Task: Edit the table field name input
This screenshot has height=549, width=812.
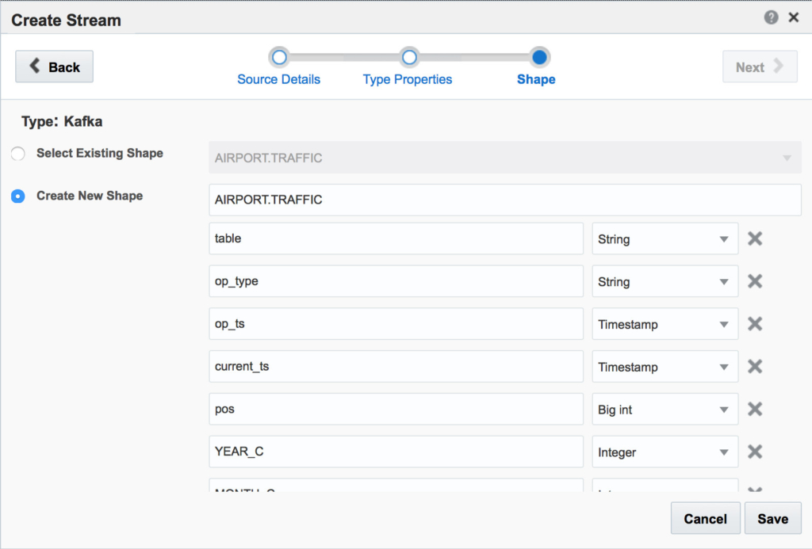Action: click(396, 238)
